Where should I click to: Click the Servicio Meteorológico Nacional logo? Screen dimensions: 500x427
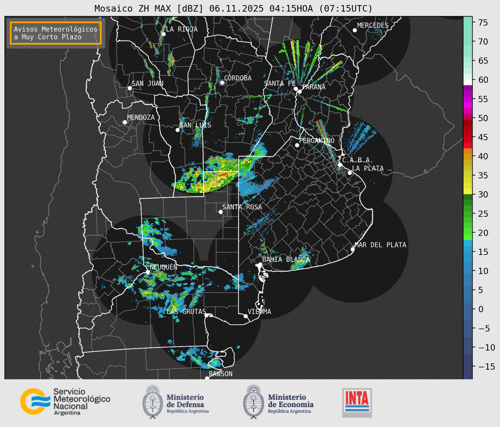click(x=65, y=401)
